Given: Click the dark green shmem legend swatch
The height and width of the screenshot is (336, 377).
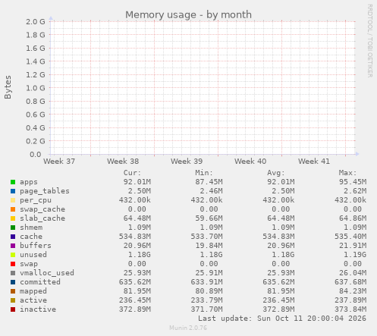Looking at the screenshot, I should coord(13,228).
